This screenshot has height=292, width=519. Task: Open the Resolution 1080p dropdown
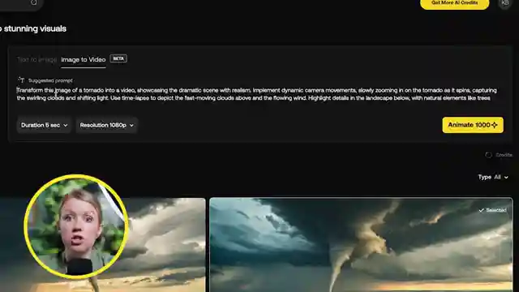click(x=106, y=125)
